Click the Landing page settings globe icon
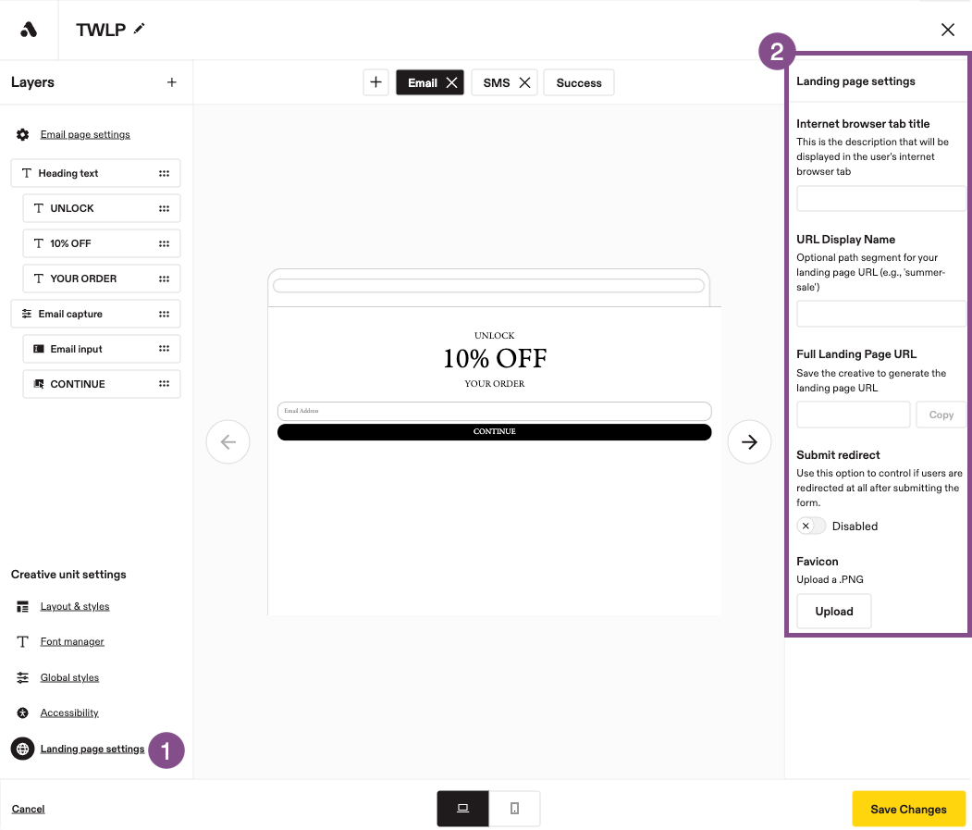The height and width of the screenshot is (830, 972). tap(22, 749)
